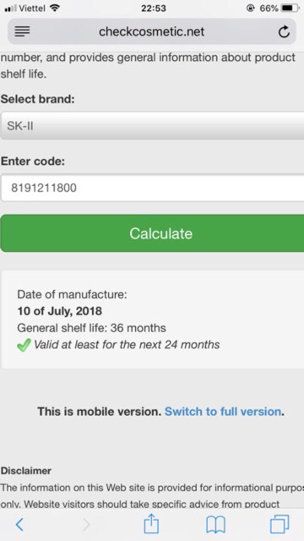Reload the page with the refresh icon
Screen dimensions: 304x541
284,32
